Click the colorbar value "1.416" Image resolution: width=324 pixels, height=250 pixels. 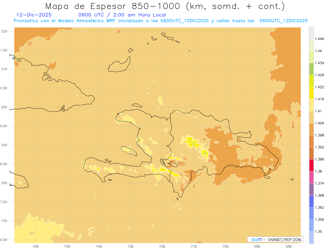(x=319, y=99)
